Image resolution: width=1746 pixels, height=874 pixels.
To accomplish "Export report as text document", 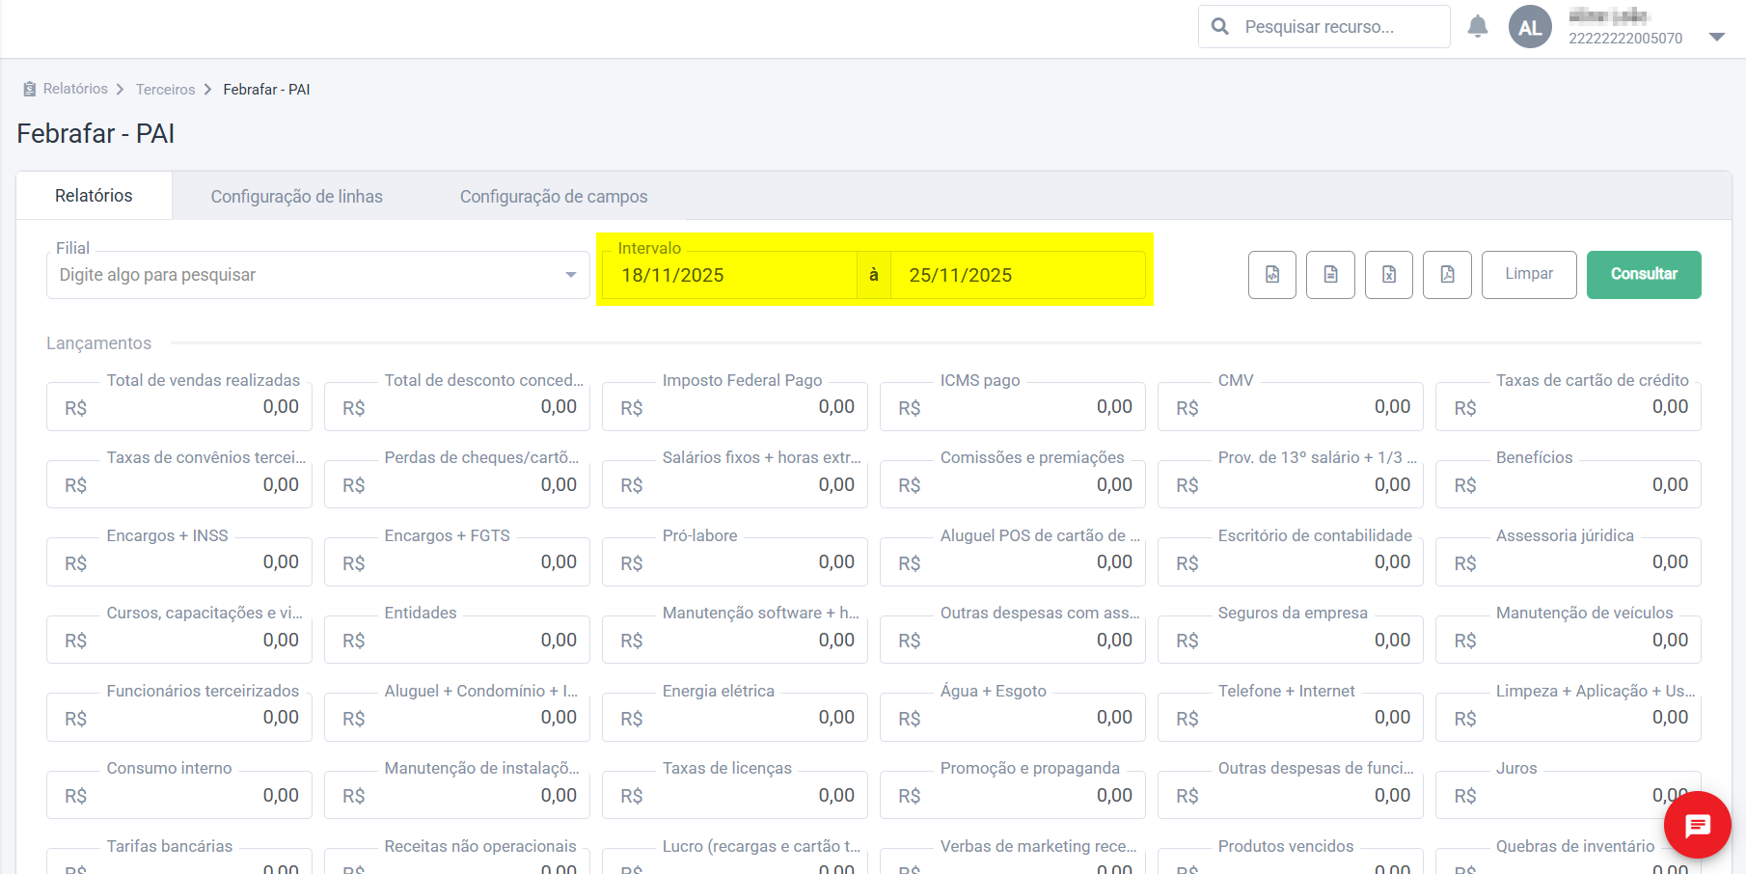I will tap(1330, 275).
